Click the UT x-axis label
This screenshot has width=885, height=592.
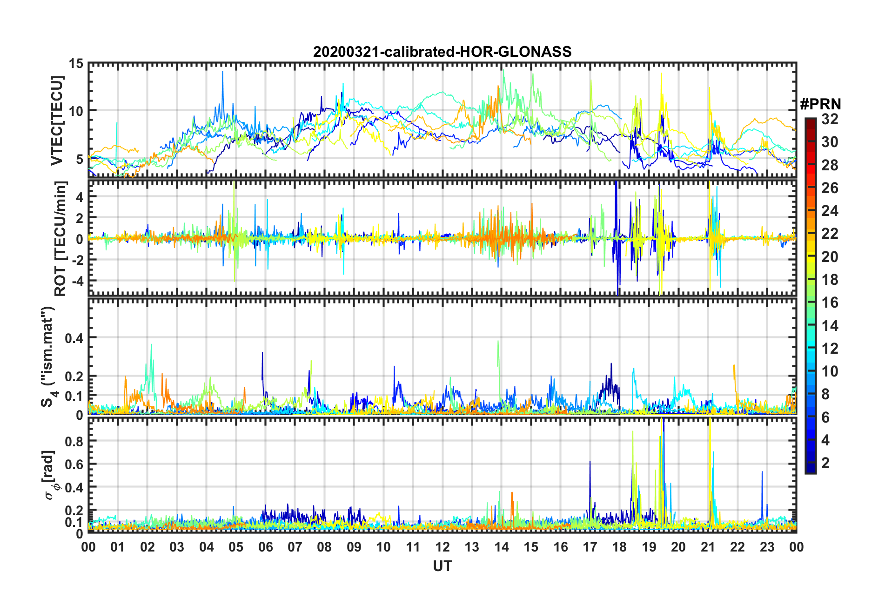[442, 566]
